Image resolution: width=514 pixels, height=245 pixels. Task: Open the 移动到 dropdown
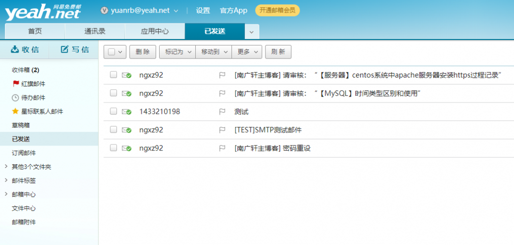214,52
